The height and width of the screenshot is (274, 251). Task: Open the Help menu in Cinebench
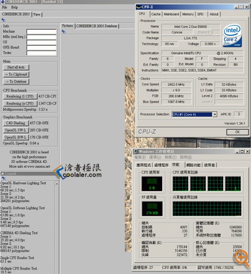pos(14,8)
